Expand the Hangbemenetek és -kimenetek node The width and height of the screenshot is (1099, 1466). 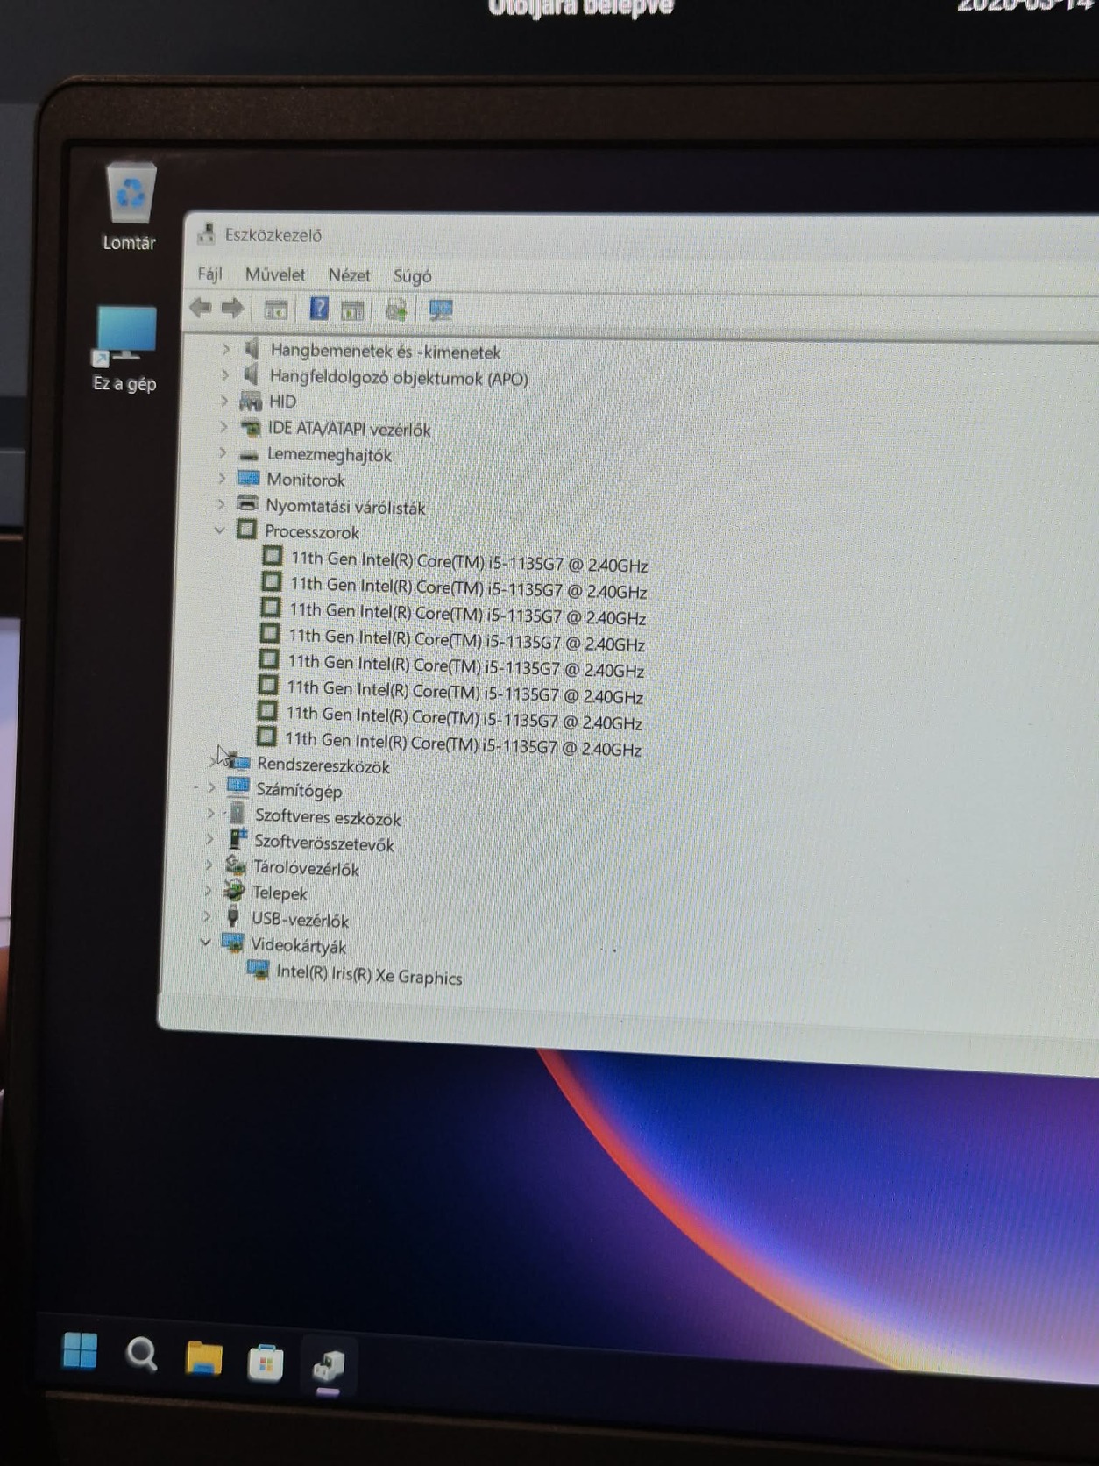(226, 349)
